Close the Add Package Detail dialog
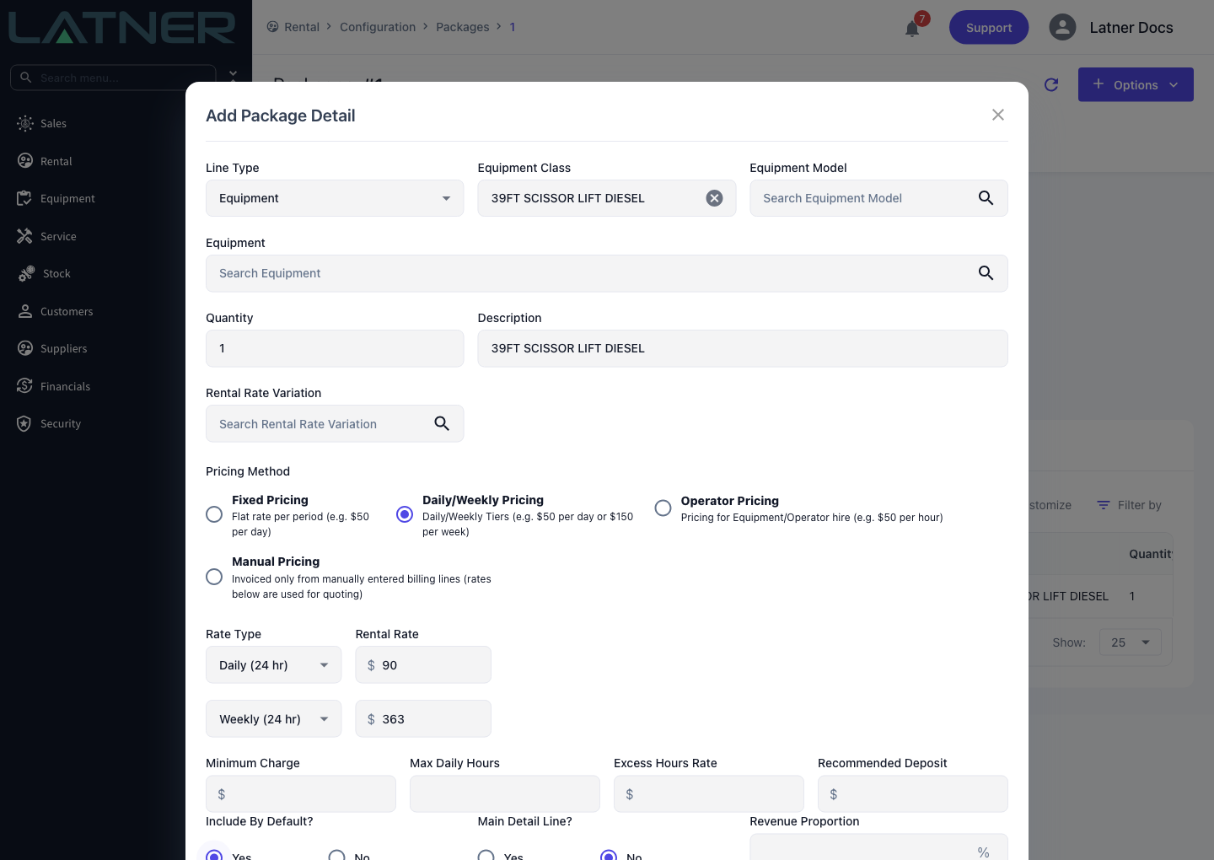The image size is (1214, 860). pyautogui.click(x=998, y=115)
